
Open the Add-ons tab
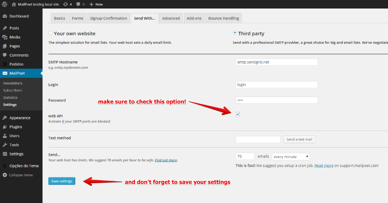click(194, 18)
